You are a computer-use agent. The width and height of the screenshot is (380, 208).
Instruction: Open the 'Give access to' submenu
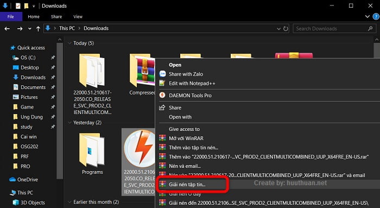(184, 129)
